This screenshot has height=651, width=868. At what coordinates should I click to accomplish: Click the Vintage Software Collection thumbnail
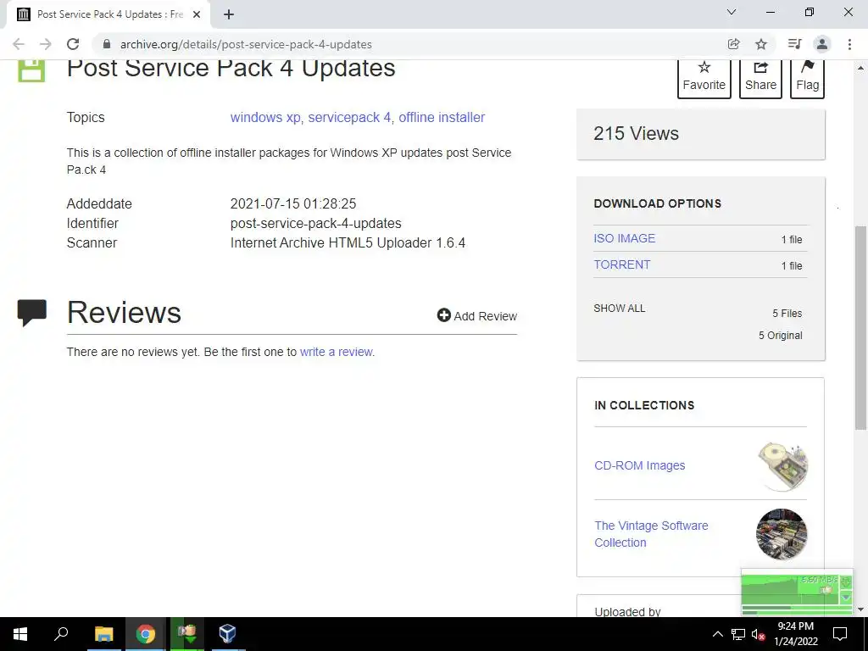click(782, 534)
